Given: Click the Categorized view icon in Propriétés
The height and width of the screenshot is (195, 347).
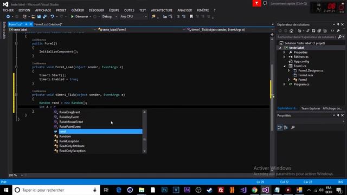Looking at the screenshot, I should click(x=280, y=127).
